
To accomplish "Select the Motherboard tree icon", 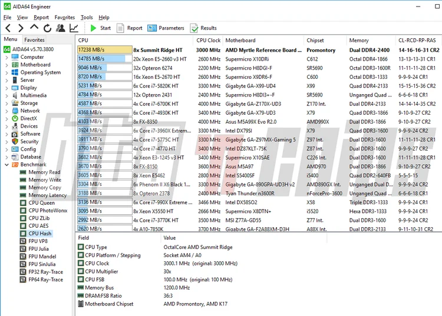I will click(x=15, y=65).
